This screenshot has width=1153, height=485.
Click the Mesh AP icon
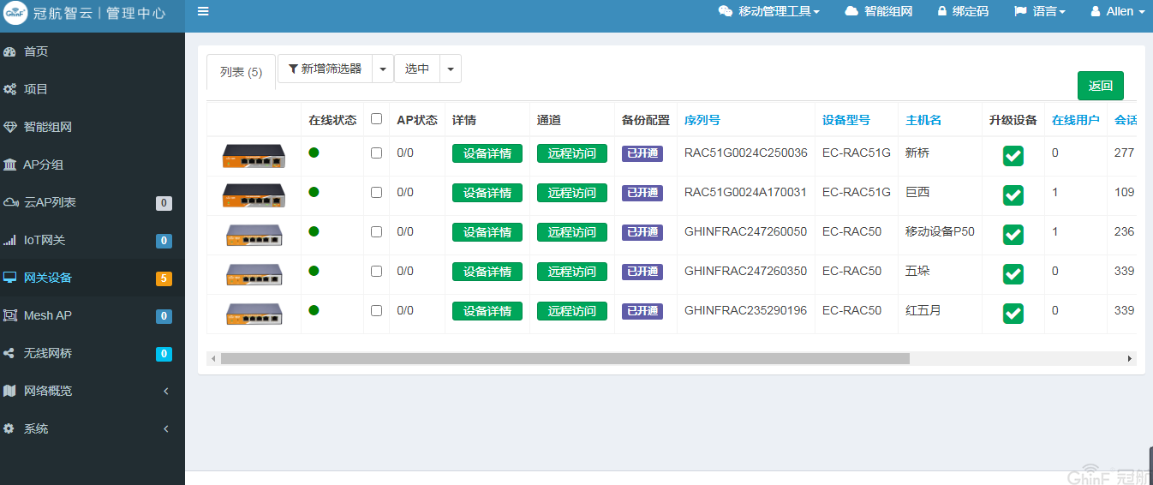pos(10,315)
